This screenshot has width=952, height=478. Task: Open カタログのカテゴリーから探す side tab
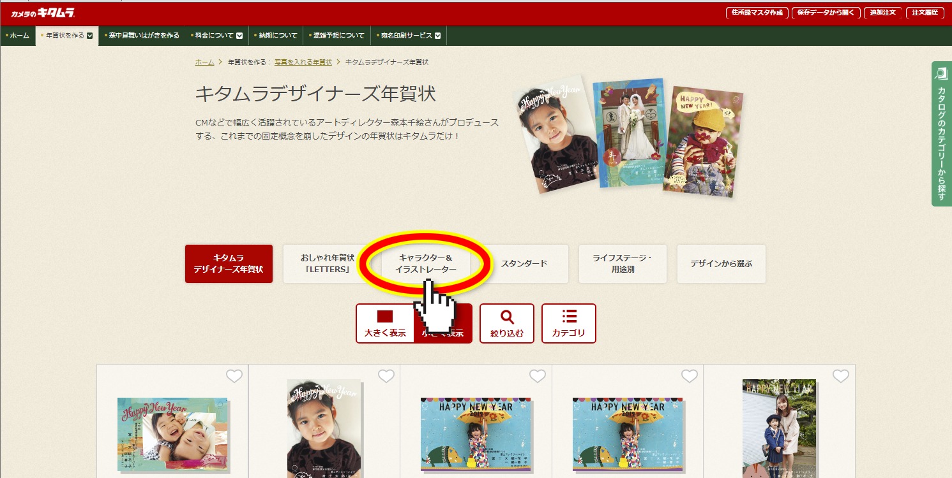point(941,134)
